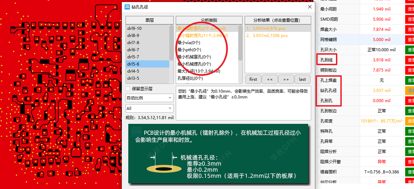This screenshot has height=189, width=414.
Task: Select the 铜到板边 row label
Action: coord(328,70)
